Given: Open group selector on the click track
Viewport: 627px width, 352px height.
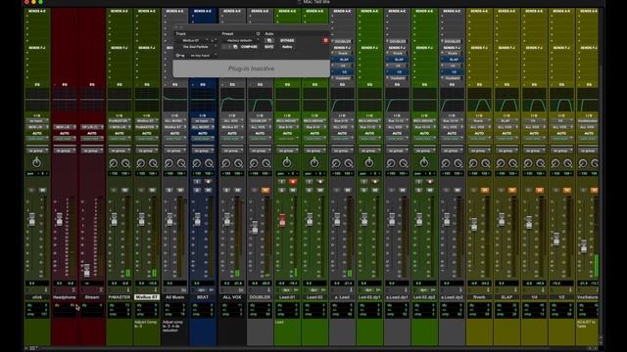Looking at the screenshot, I should point(36,151).
